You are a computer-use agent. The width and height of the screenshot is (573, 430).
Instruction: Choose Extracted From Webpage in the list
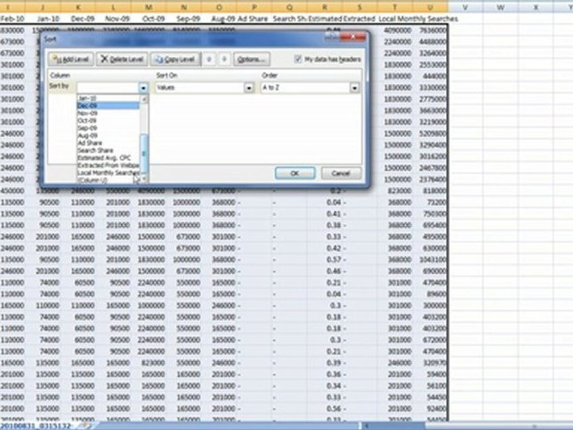[x=108, y=165]
